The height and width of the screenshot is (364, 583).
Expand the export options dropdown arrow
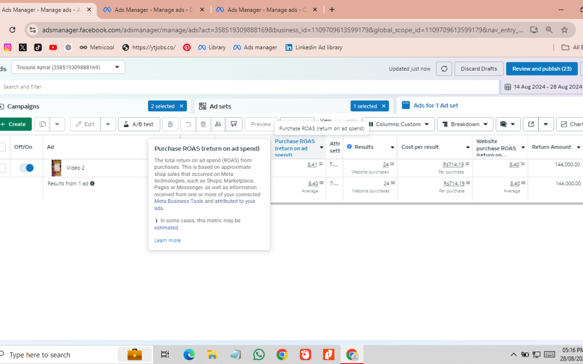(546, 124)
